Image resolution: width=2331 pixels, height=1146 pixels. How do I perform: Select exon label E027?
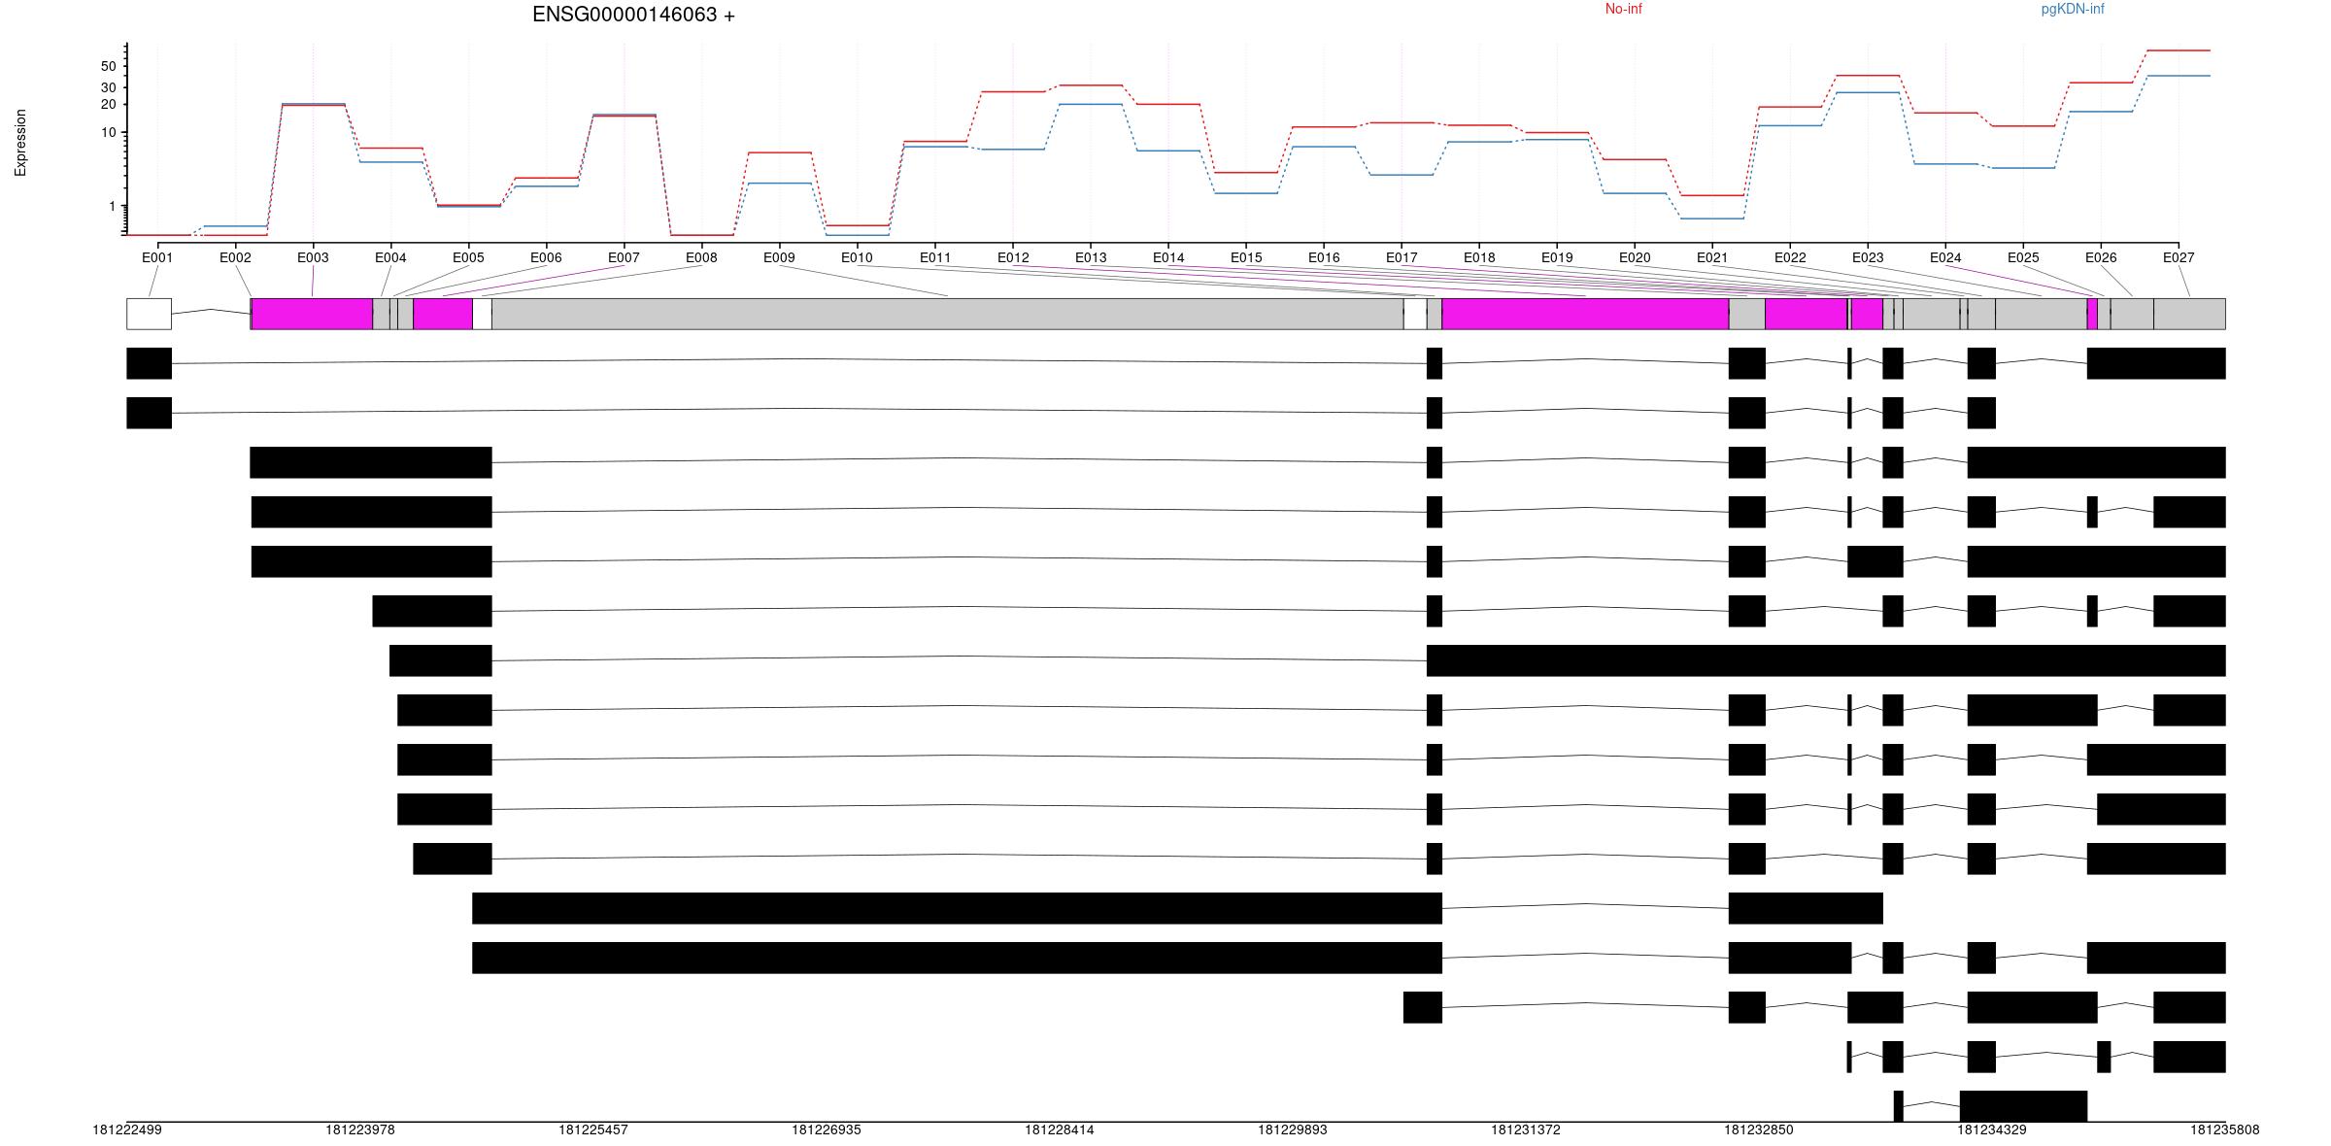tap(2179, 257)
